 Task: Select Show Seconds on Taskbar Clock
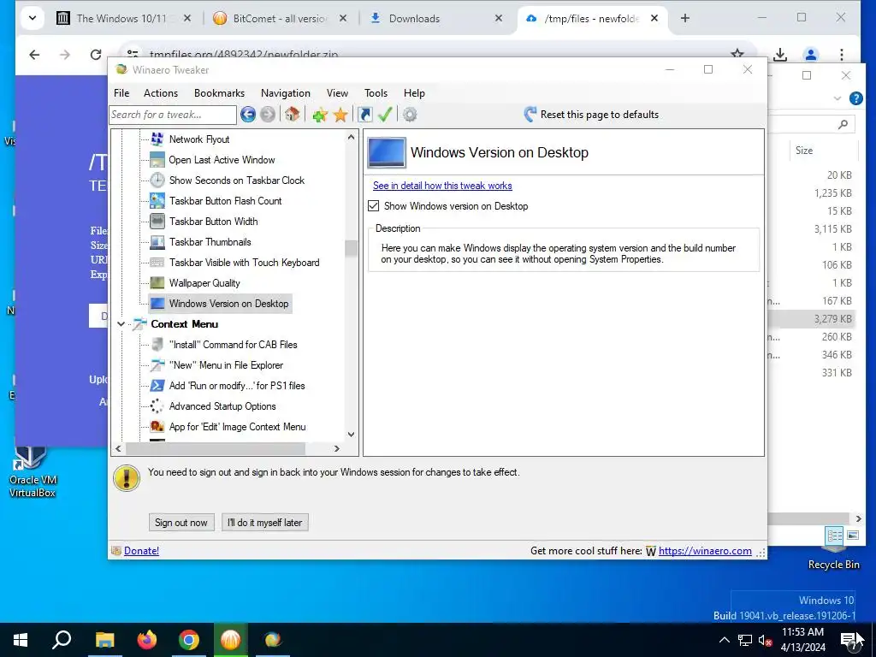pos(236,181)
